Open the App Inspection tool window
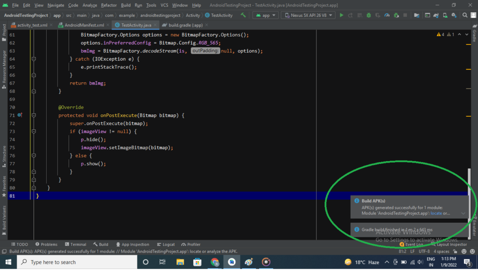The width and height of the screenshot is (478, 270). (133, 244)
